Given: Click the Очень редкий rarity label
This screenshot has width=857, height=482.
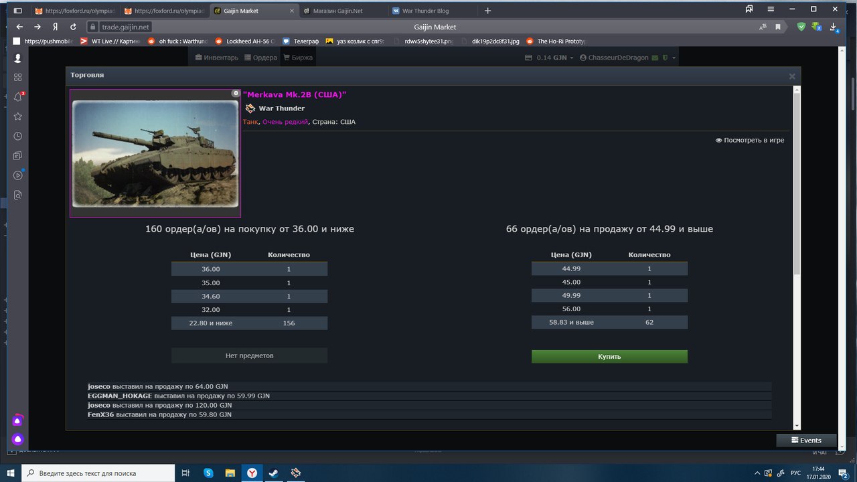Looking at the screenshot, I should 285,122.
